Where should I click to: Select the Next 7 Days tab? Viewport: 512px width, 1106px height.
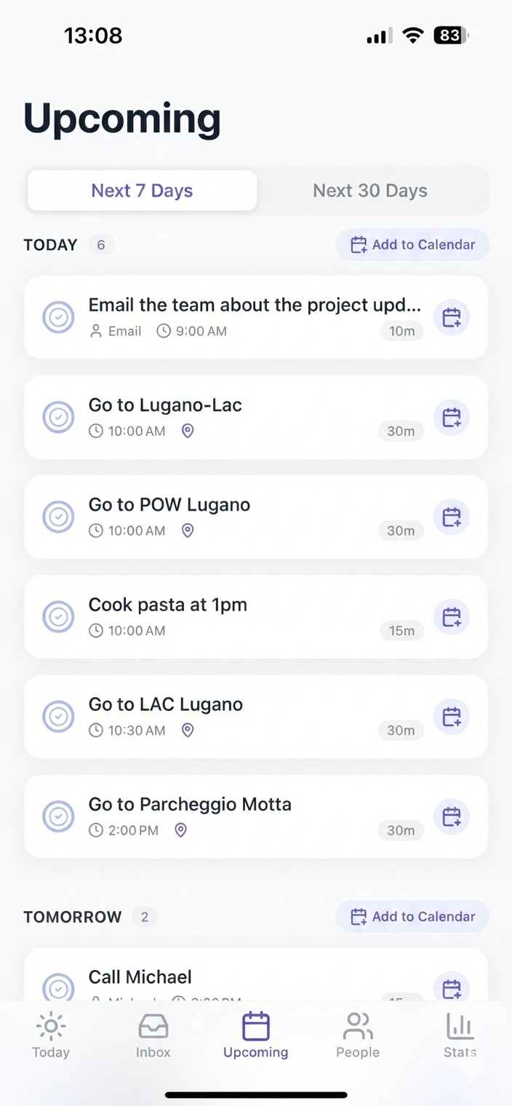click(142, 190)
